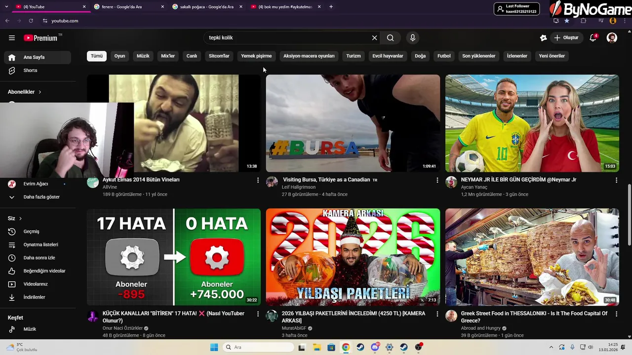Screen dimensions: 632x355
Task: Open more options for 17 HATA video
Action: pyautogui.click(x=258, y=314)
